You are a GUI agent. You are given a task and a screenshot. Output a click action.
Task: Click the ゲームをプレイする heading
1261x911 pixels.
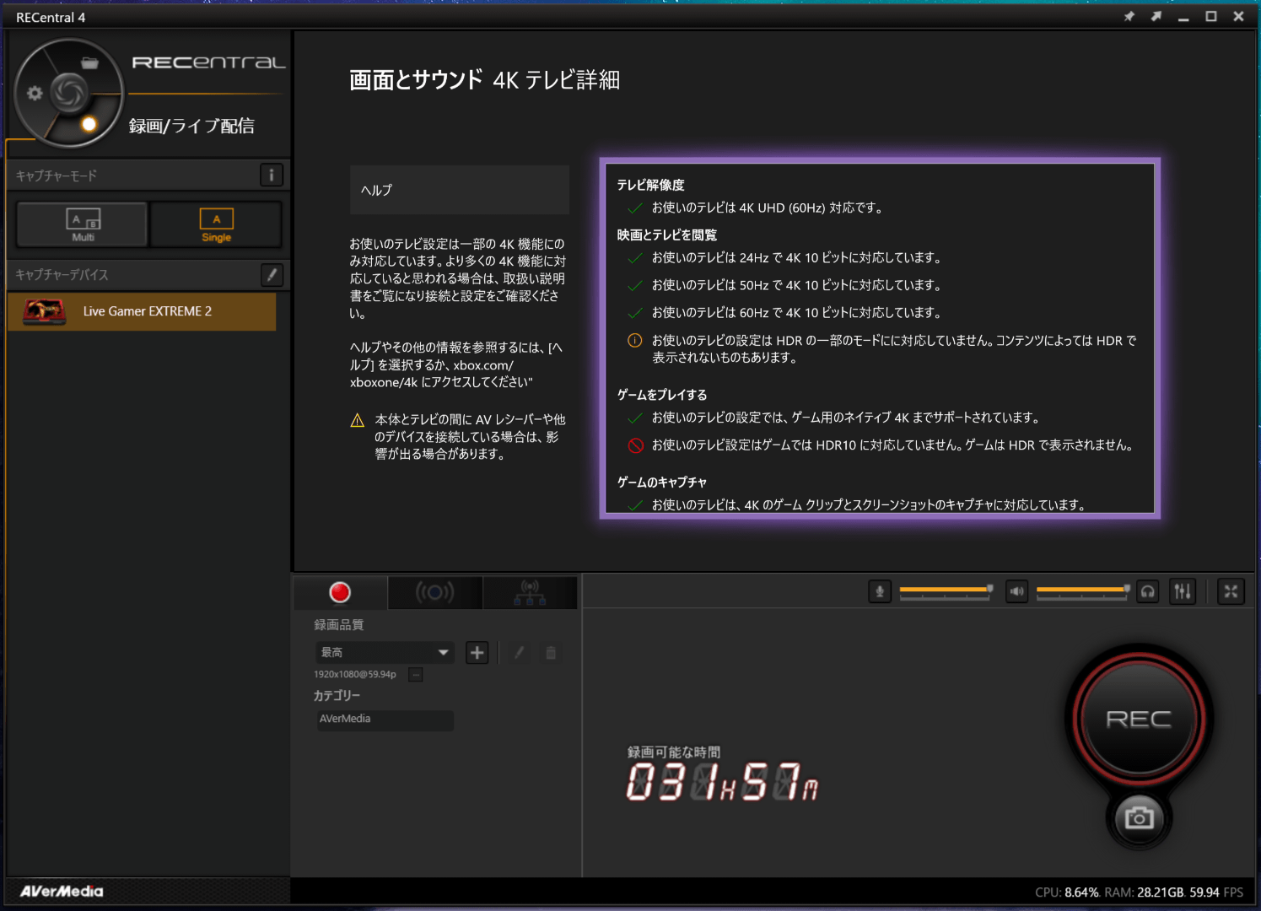click(661, 394)
